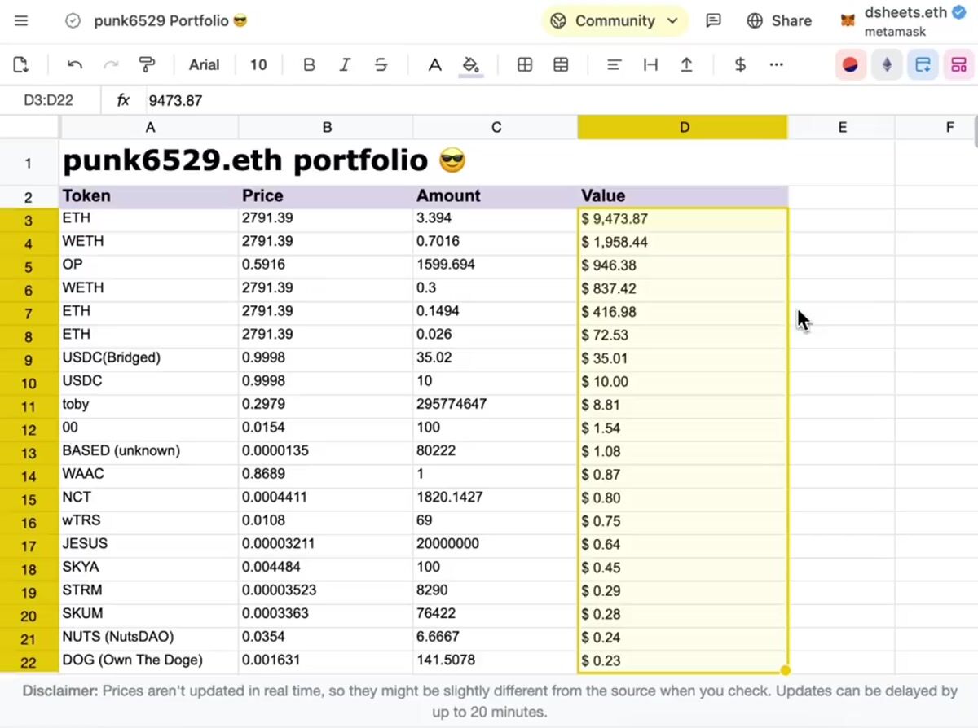
Task: Select row 1 header
Action: point(29,163)
